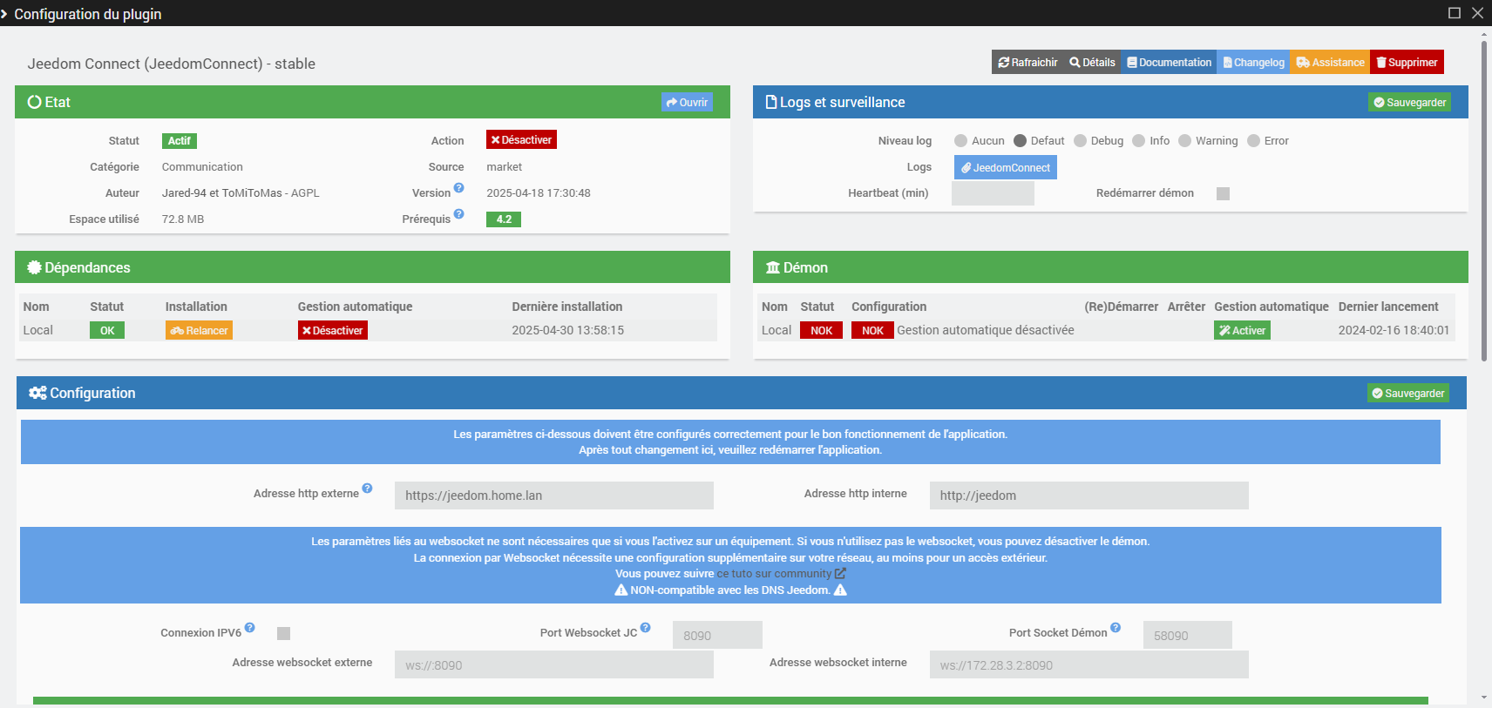Save Logs et surveillance settings
Screen dimensions: 1492x708
click(1409, 102)
